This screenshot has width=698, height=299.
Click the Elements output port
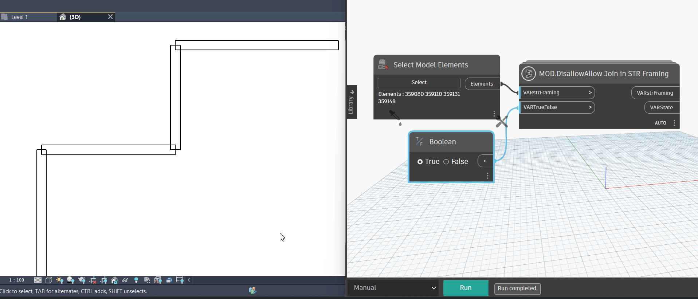click(x=482, y=84)
